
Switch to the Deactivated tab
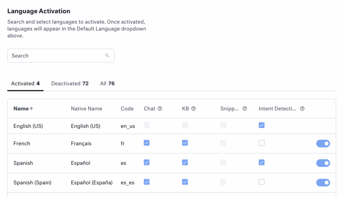pos(70,84)
